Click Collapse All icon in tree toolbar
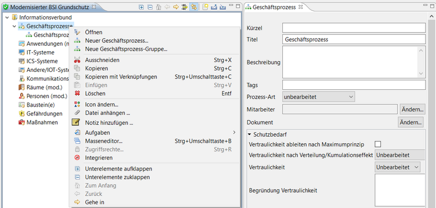436x208 pixels. coord(150,7)
